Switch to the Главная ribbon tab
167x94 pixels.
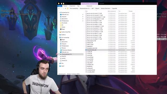[x=65, y=6]
